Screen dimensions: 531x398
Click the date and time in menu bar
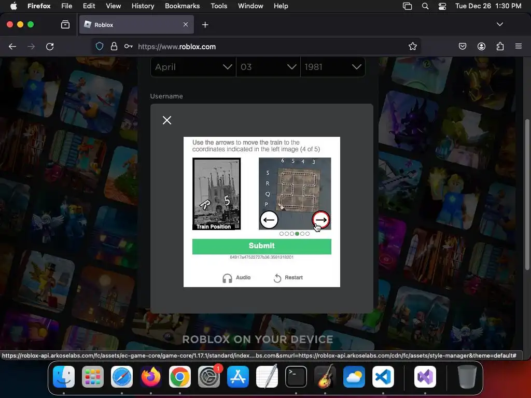pos(488,6)
